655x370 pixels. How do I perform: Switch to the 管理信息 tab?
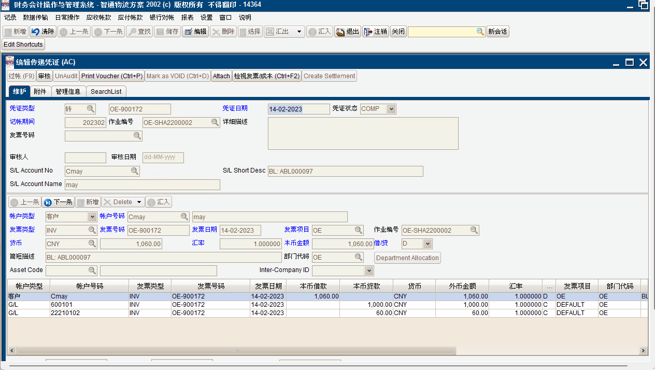click(68, 91)
